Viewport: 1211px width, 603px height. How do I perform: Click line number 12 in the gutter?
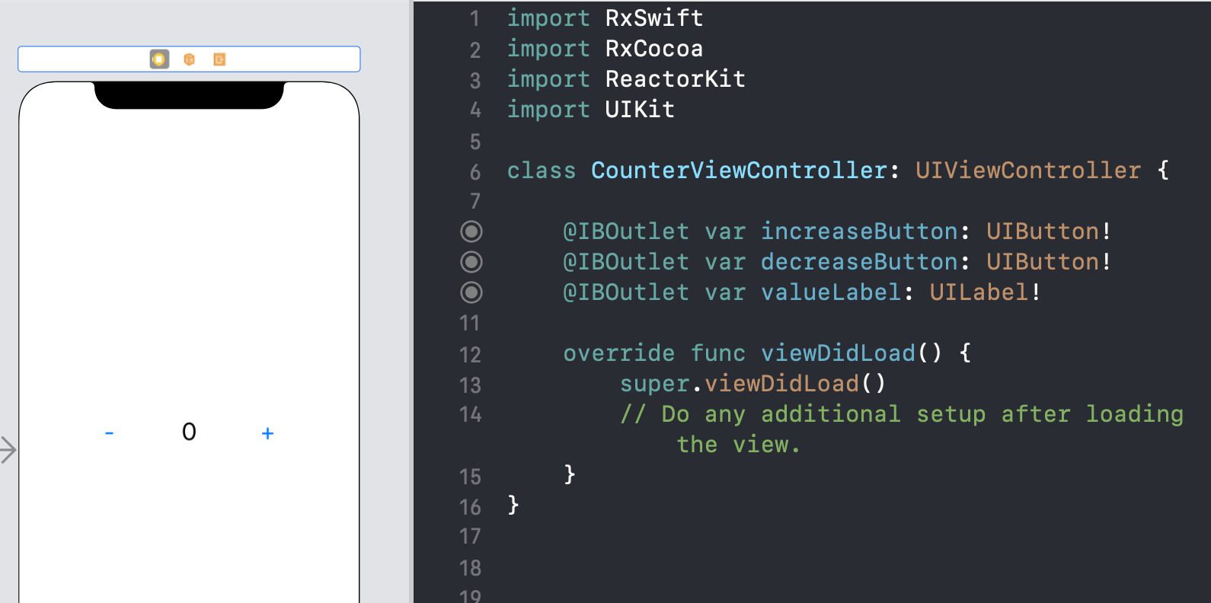coord(471,355)
